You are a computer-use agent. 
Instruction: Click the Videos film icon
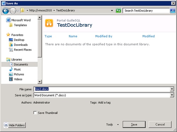pos(11,79)
